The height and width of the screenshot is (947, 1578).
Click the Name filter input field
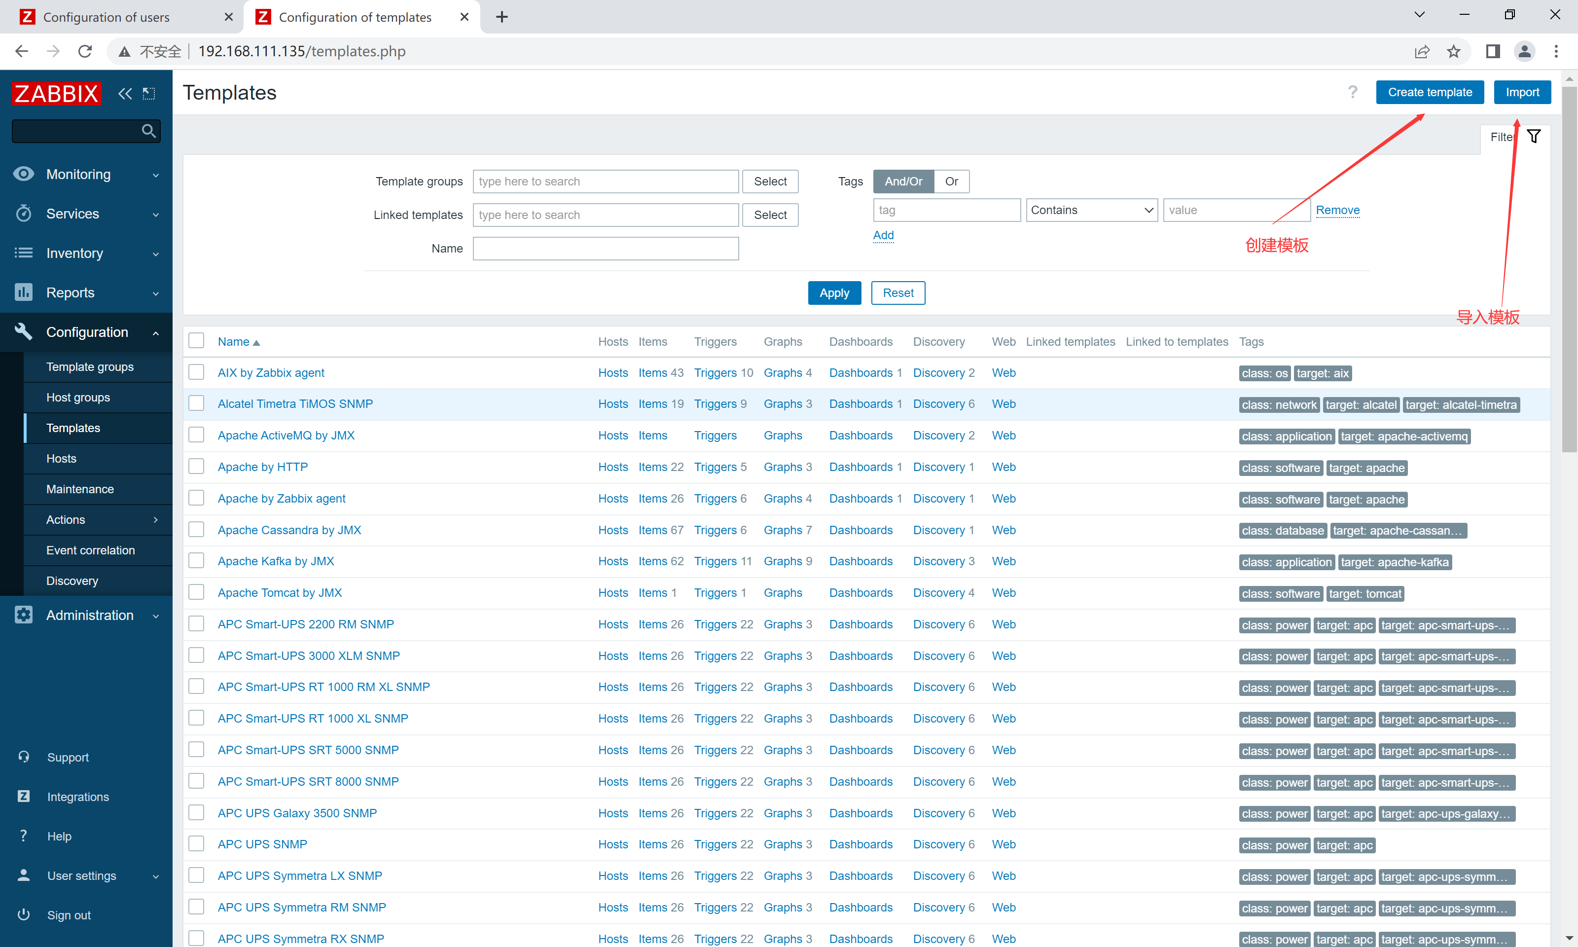click(x=605, y=248)
